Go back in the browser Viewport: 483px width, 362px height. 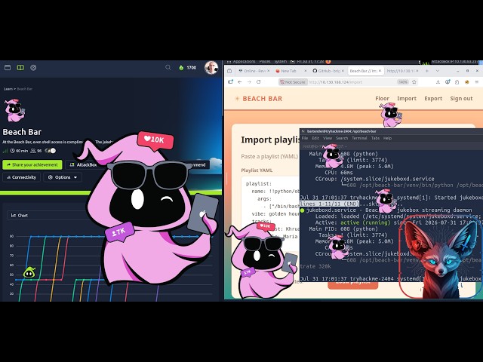pos(240,82)
